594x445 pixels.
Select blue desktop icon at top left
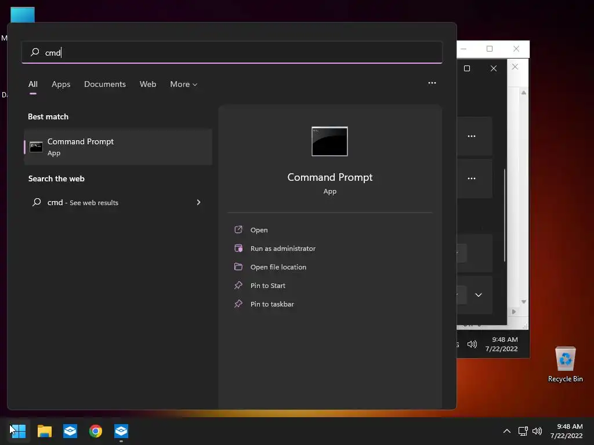tap(23, 14)
